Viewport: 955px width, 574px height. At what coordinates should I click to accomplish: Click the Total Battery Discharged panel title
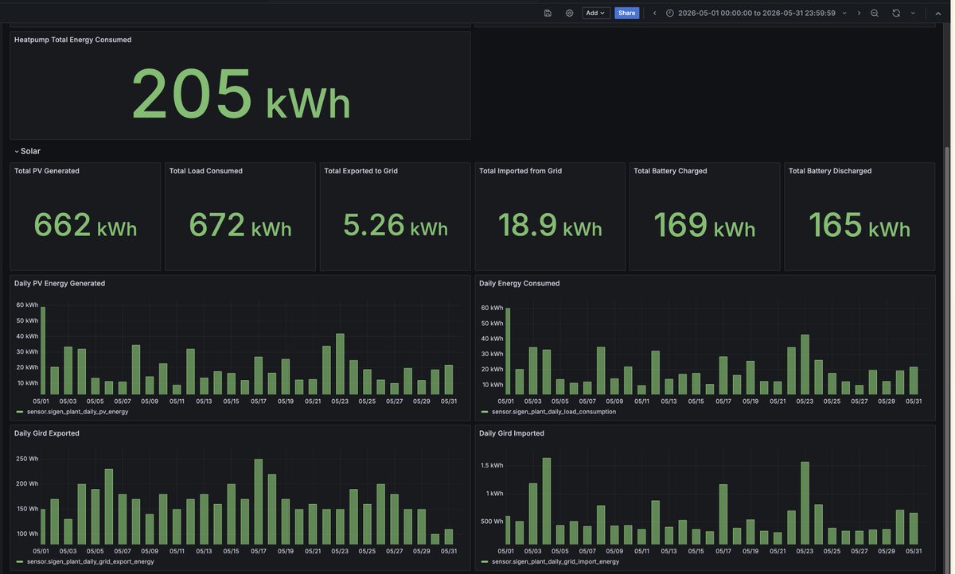click(x=830, y=171)
